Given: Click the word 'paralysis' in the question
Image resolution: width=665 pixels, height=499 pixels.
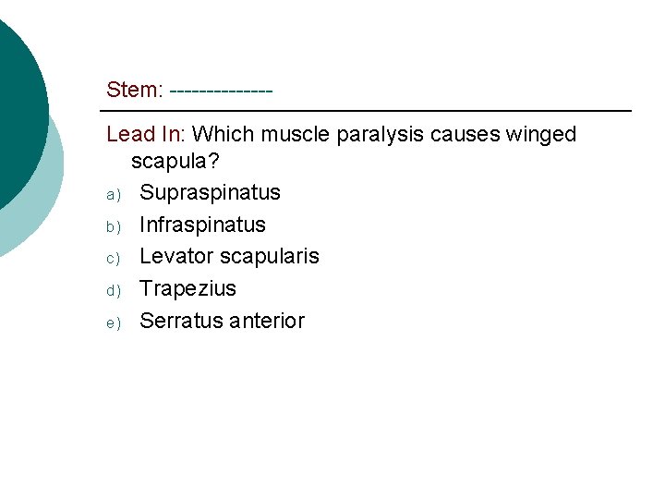Looking at the screenshot, I should [x=380, y=135].
